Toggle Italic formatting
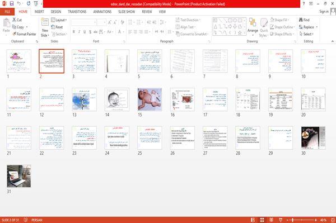 [79, 32]
